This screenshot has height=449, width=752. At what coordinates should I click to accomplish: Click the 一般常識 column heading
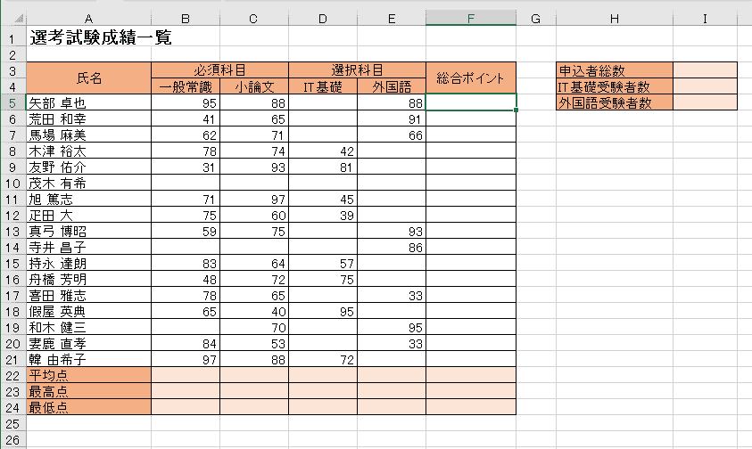pyautogui.click(x=186, y=86)
